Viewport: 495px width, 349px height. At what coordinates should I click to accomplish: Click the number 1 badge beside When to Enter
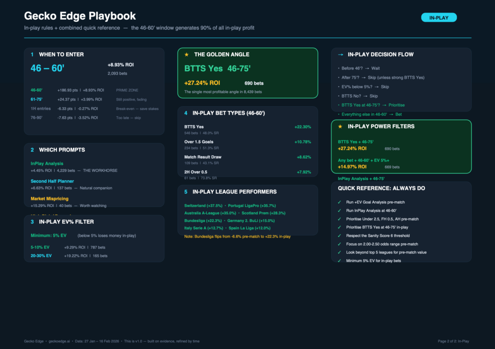[x=32, y=55]
